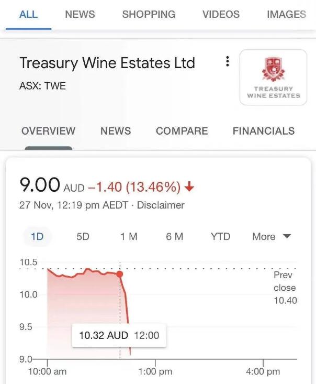The image size is (316, 384).
Task: Switch to YTD time range
Action: [220, 237]
